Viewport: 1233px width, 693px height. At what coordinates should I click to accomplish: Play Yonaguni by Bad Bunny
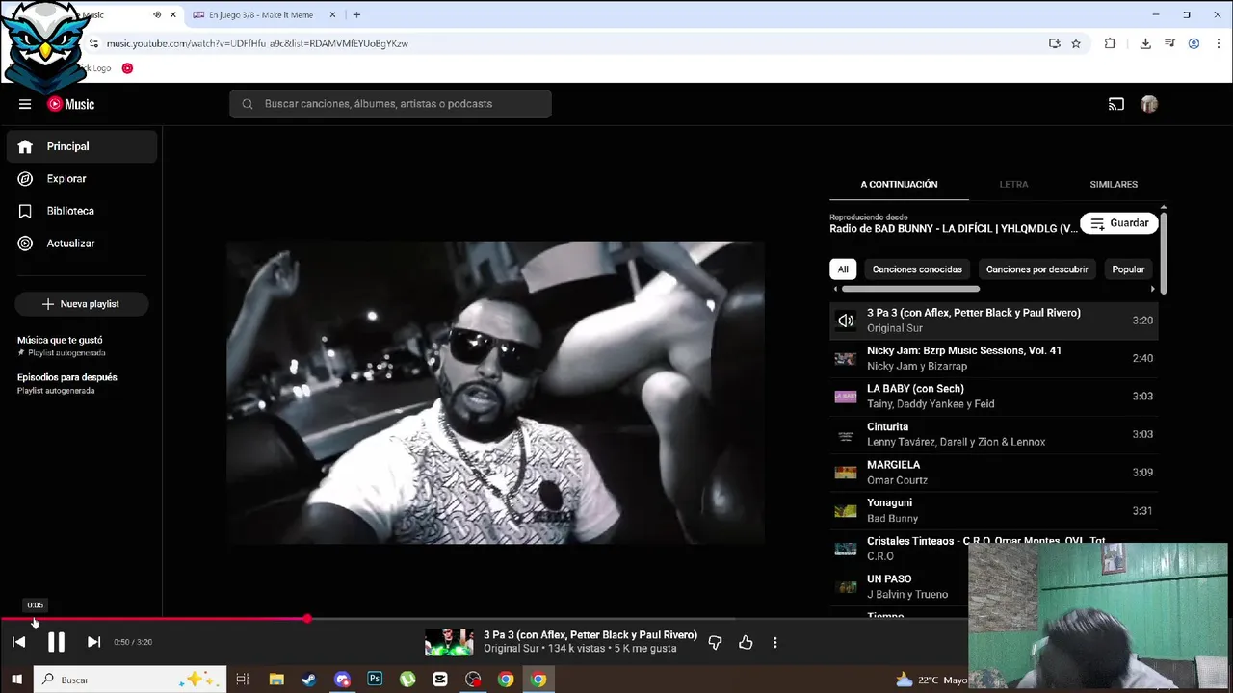pos(993,510)
